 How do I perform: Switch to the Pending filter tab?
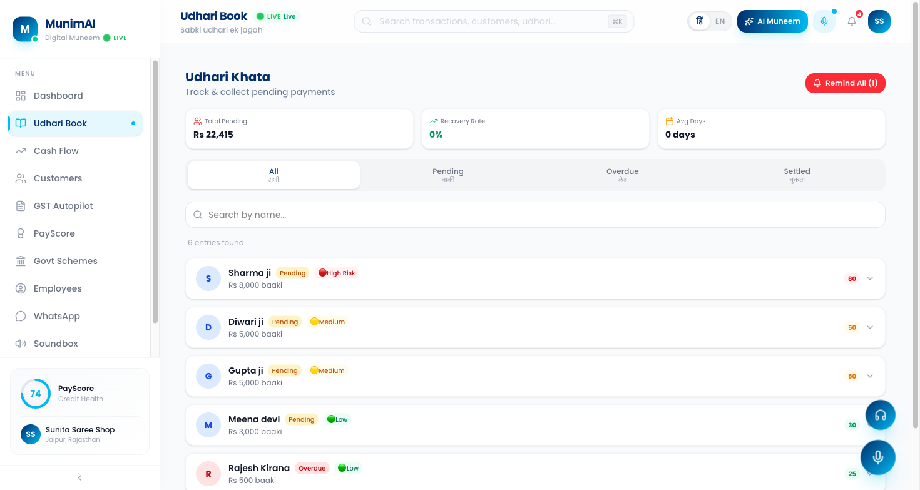[447, 175]
